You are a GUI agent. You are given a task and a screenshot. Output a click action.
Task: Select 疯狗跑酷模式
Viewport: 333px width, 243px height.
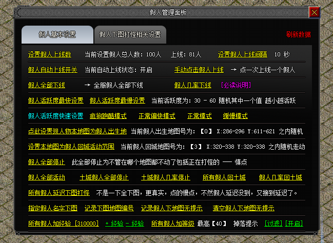point(108,116)
